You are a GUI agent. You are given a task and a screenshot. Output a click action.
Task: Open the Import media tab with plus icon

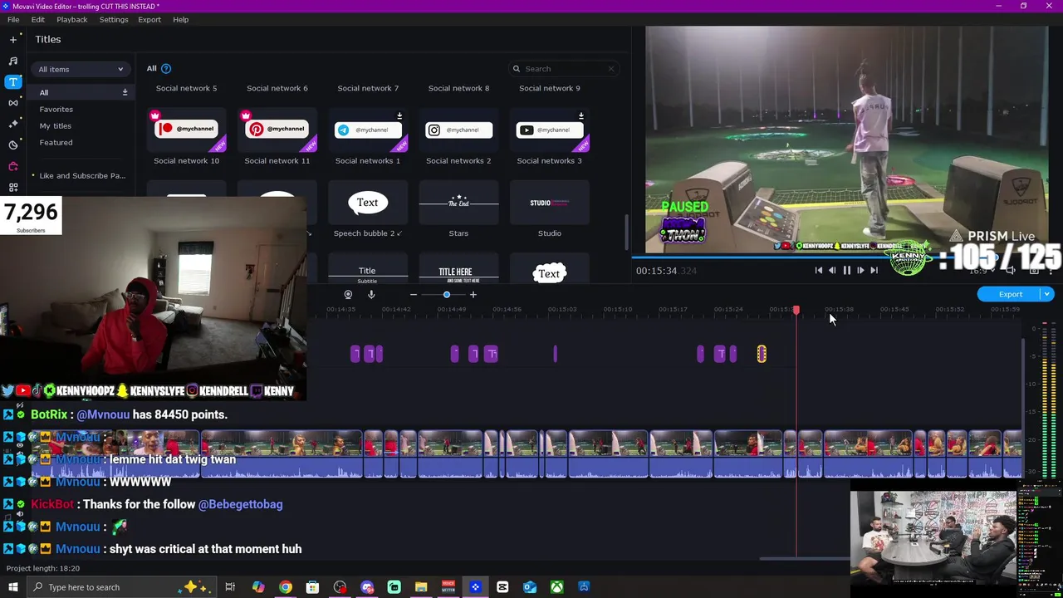click(x=12, y=39)
